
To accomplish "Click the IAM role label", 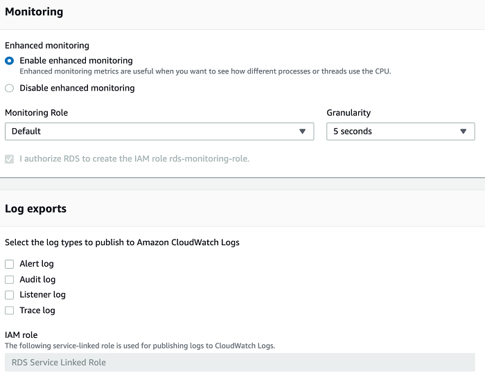I will [x=21, y=335].
